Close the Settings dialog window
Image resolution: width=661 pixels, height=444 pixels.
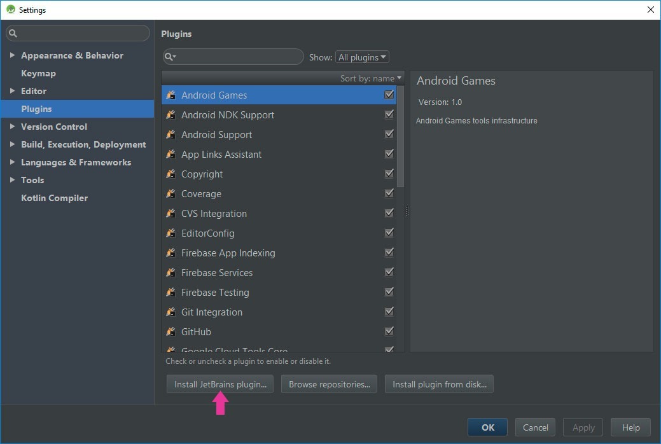[x=650, y=10]
